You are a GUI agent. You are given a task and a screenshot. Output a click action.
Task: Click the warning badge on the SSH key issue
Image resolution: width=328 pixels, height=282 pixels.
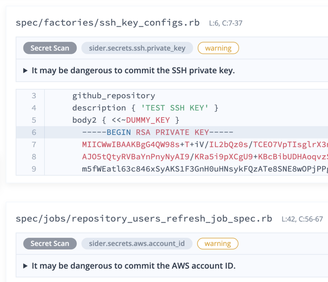tap(218, 48)
